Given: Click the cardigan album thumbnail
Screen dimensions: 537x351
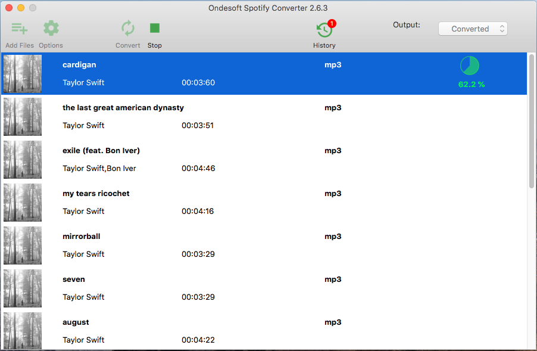Looking at the screenshot, I should (23, 74).
